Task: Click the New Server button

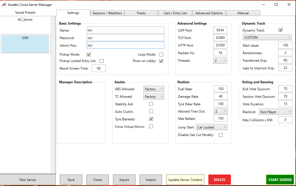Action: [x=28, y=180]
